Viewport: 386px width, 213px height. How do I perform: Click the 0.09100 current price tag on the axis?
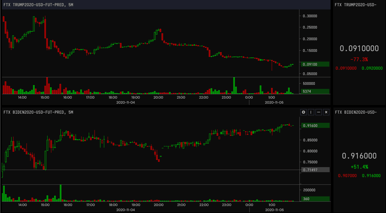pyautogui.click(x=315, y=64)
